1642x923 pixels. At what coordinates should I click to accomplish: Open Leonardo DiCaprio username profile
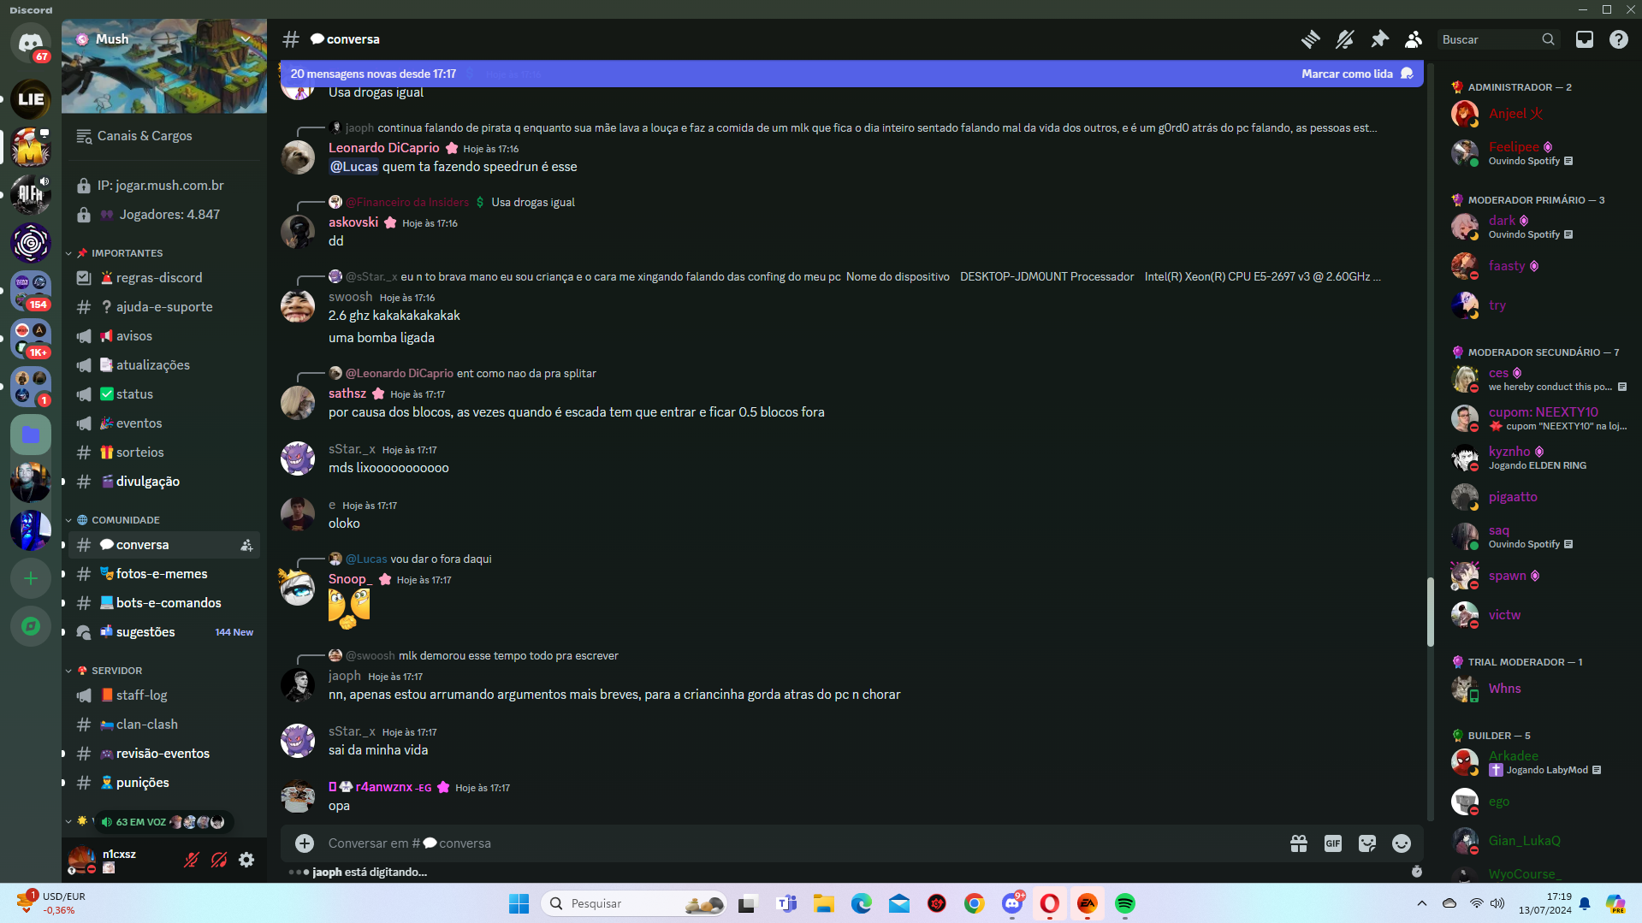pyautogui.click(x=384, y=148)
